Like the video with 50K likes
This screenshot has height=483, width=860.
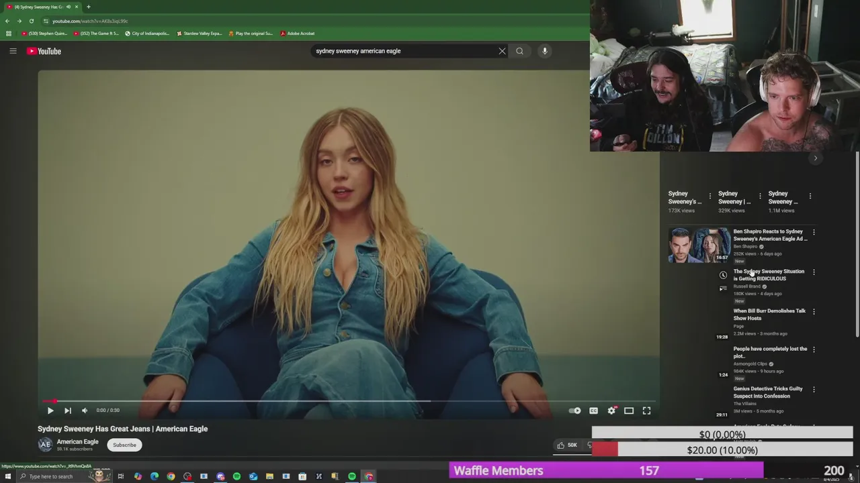point(568,445)
